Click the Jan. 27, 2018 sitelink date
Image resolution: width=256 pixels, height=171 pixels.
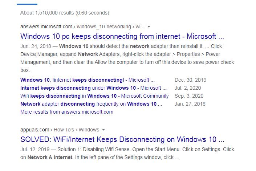pyautogui.click(x=190, y=104)
